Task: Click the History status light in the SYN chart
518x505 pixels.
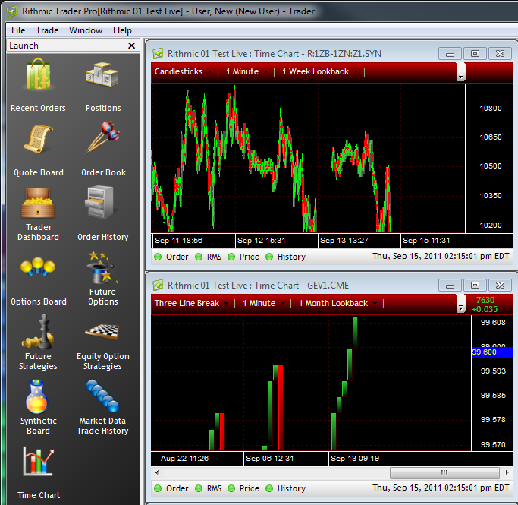Action: [269, 257]
